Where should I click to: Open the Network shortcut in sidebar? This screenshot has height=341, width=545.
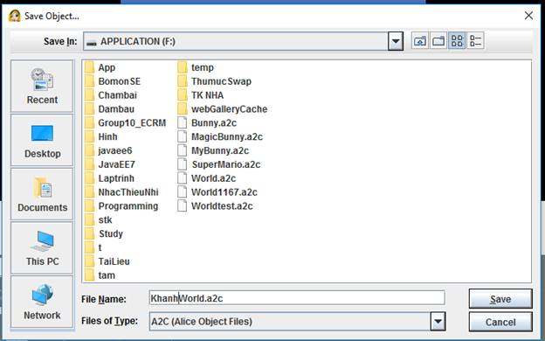pos(42,302)
